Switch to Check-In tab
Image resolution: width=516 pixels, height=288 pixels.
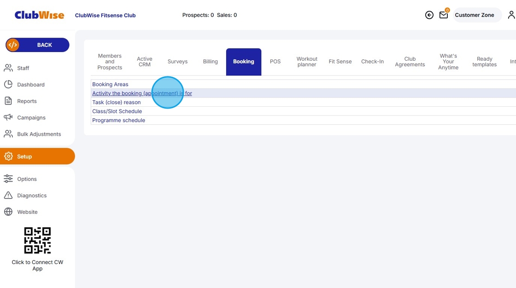[x=372, y=62]
